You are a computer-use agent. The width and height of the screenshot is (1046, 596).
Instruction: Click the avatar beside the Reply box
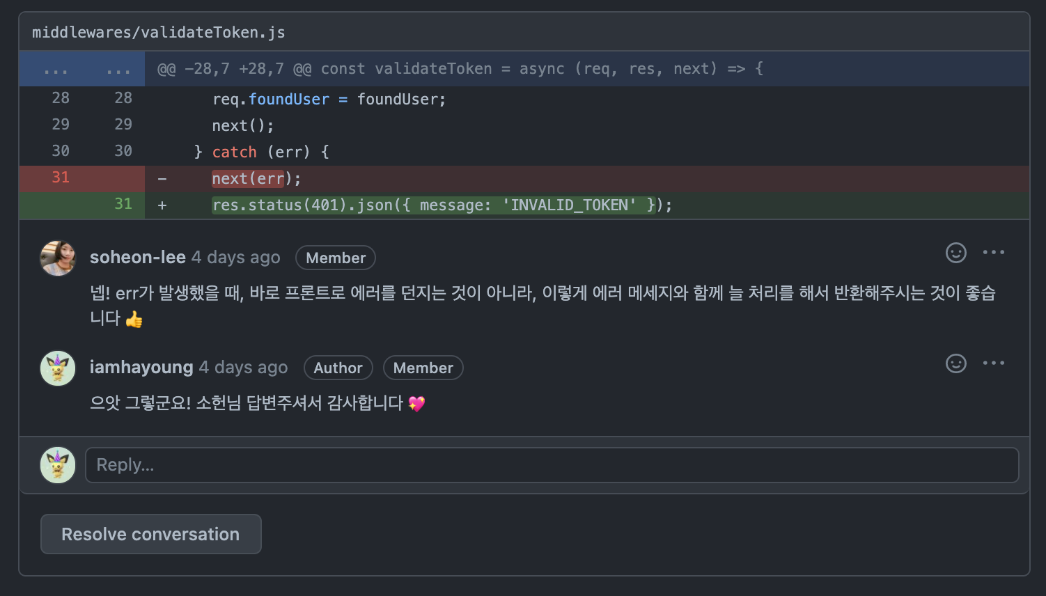pyautogui.click(x=58, y=465)
